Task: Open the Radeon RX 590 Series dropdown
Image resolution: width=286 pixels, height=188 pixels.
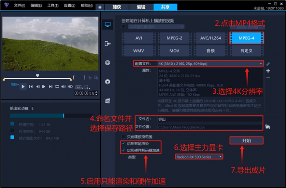Action: (x=199, y=157)
